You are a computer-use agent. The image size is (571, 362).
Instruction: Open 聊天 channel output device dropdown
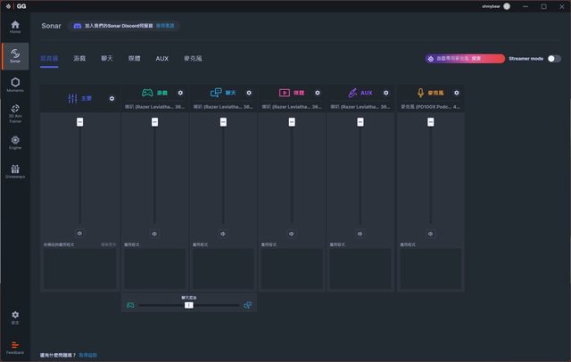pos(223,106)
